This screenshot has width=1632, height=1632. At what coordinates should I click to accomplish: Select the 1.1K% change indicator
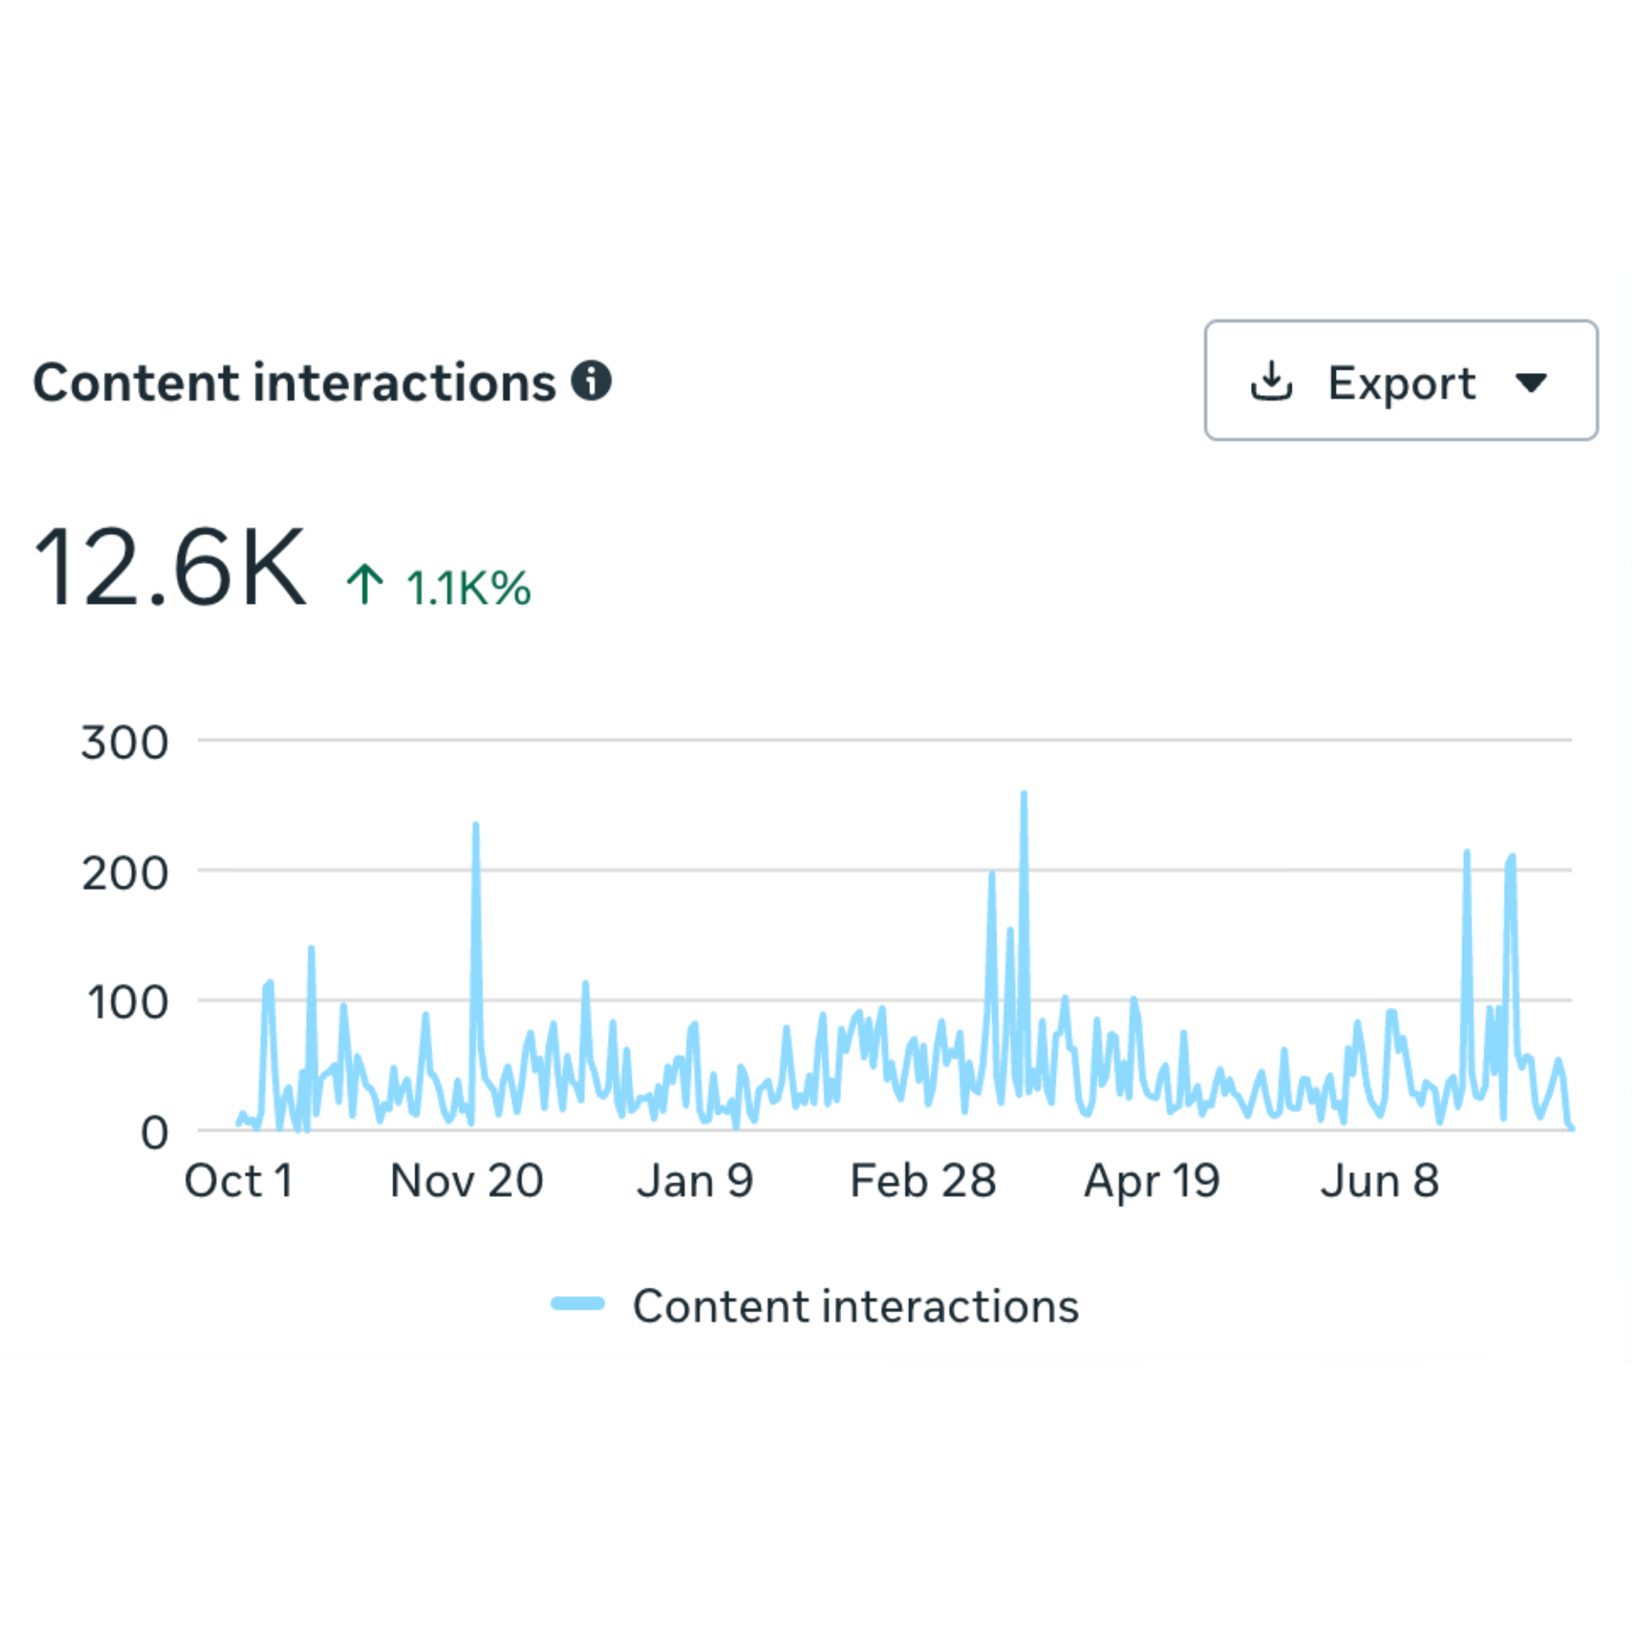coord(469,588)
